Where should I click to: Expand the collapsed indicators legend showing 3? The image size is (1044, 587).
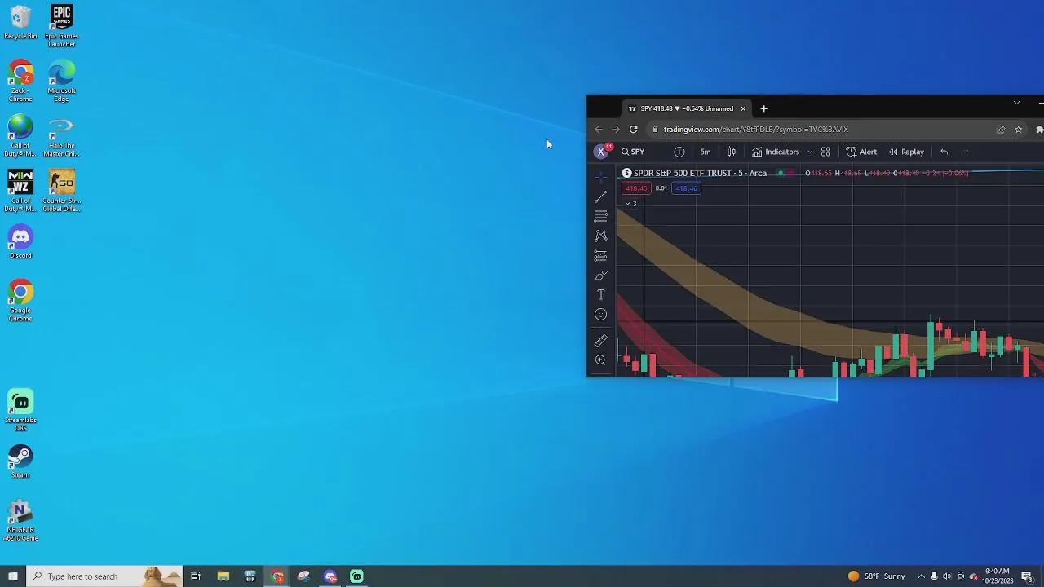630,203
